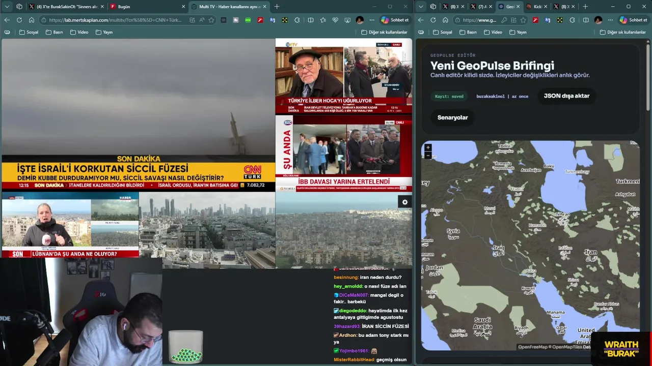Zoom out on the GeoPulse map
Viewport: 652px width, 366px height.
[x=428, y=156]
